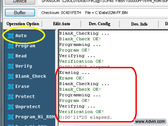Click the '0:00'21"20 elapsed.' log line
The width and height of the screenshot is (168, 126).
pos(85,117)
